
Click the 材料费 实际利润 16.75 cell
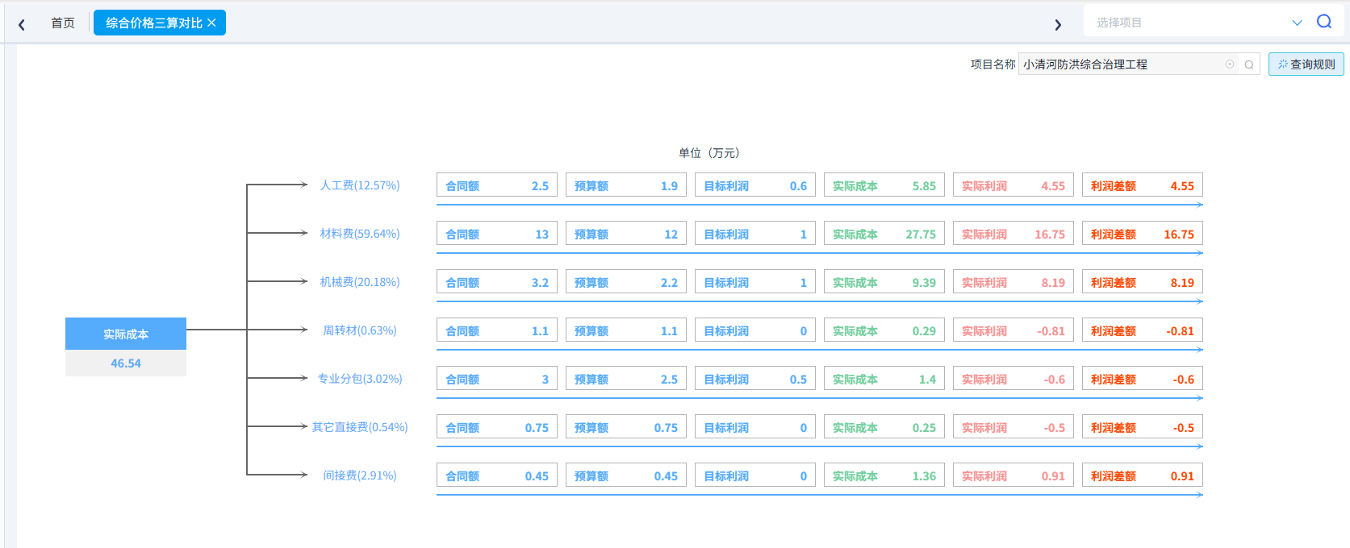(x=1014, y=234)
